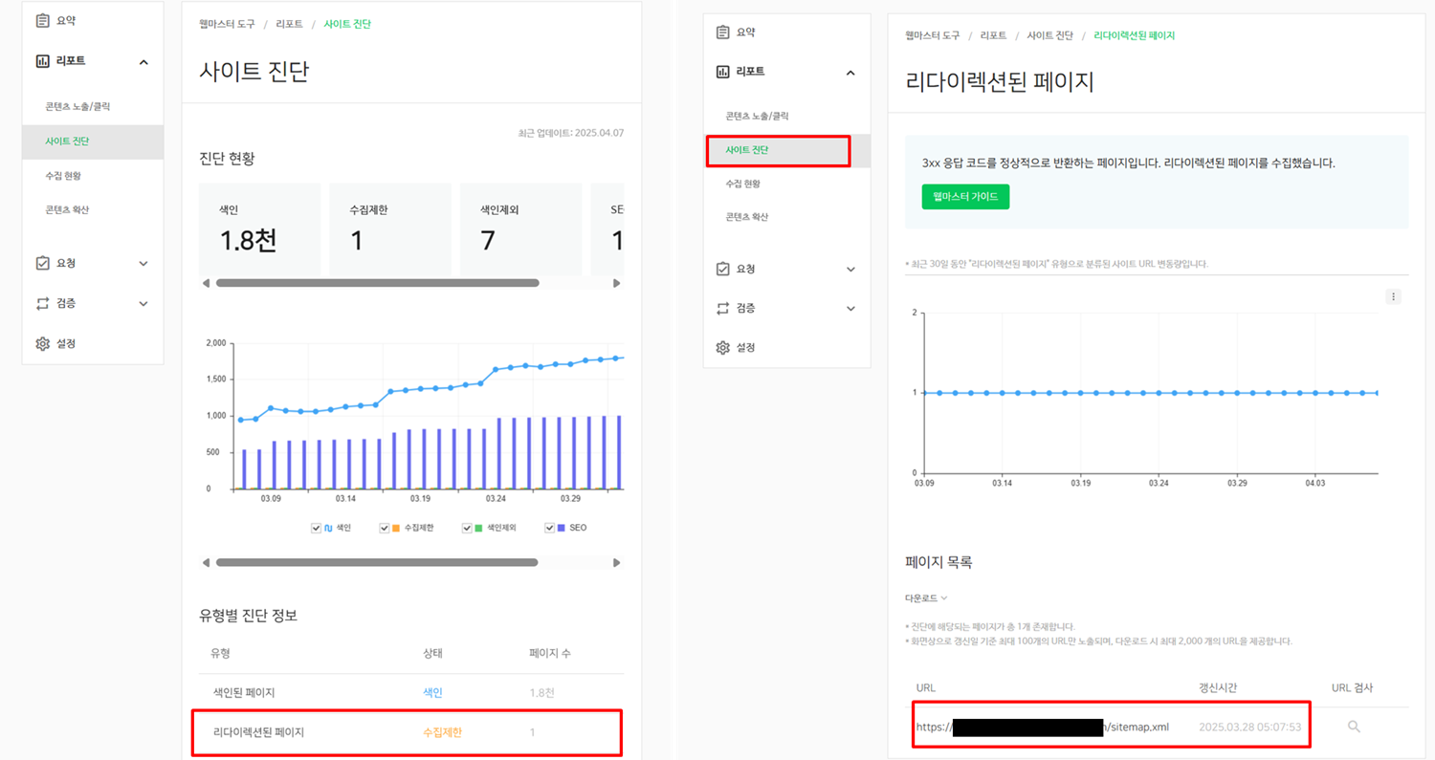Open the three-dot options icon above the chart

(1393, 296)
